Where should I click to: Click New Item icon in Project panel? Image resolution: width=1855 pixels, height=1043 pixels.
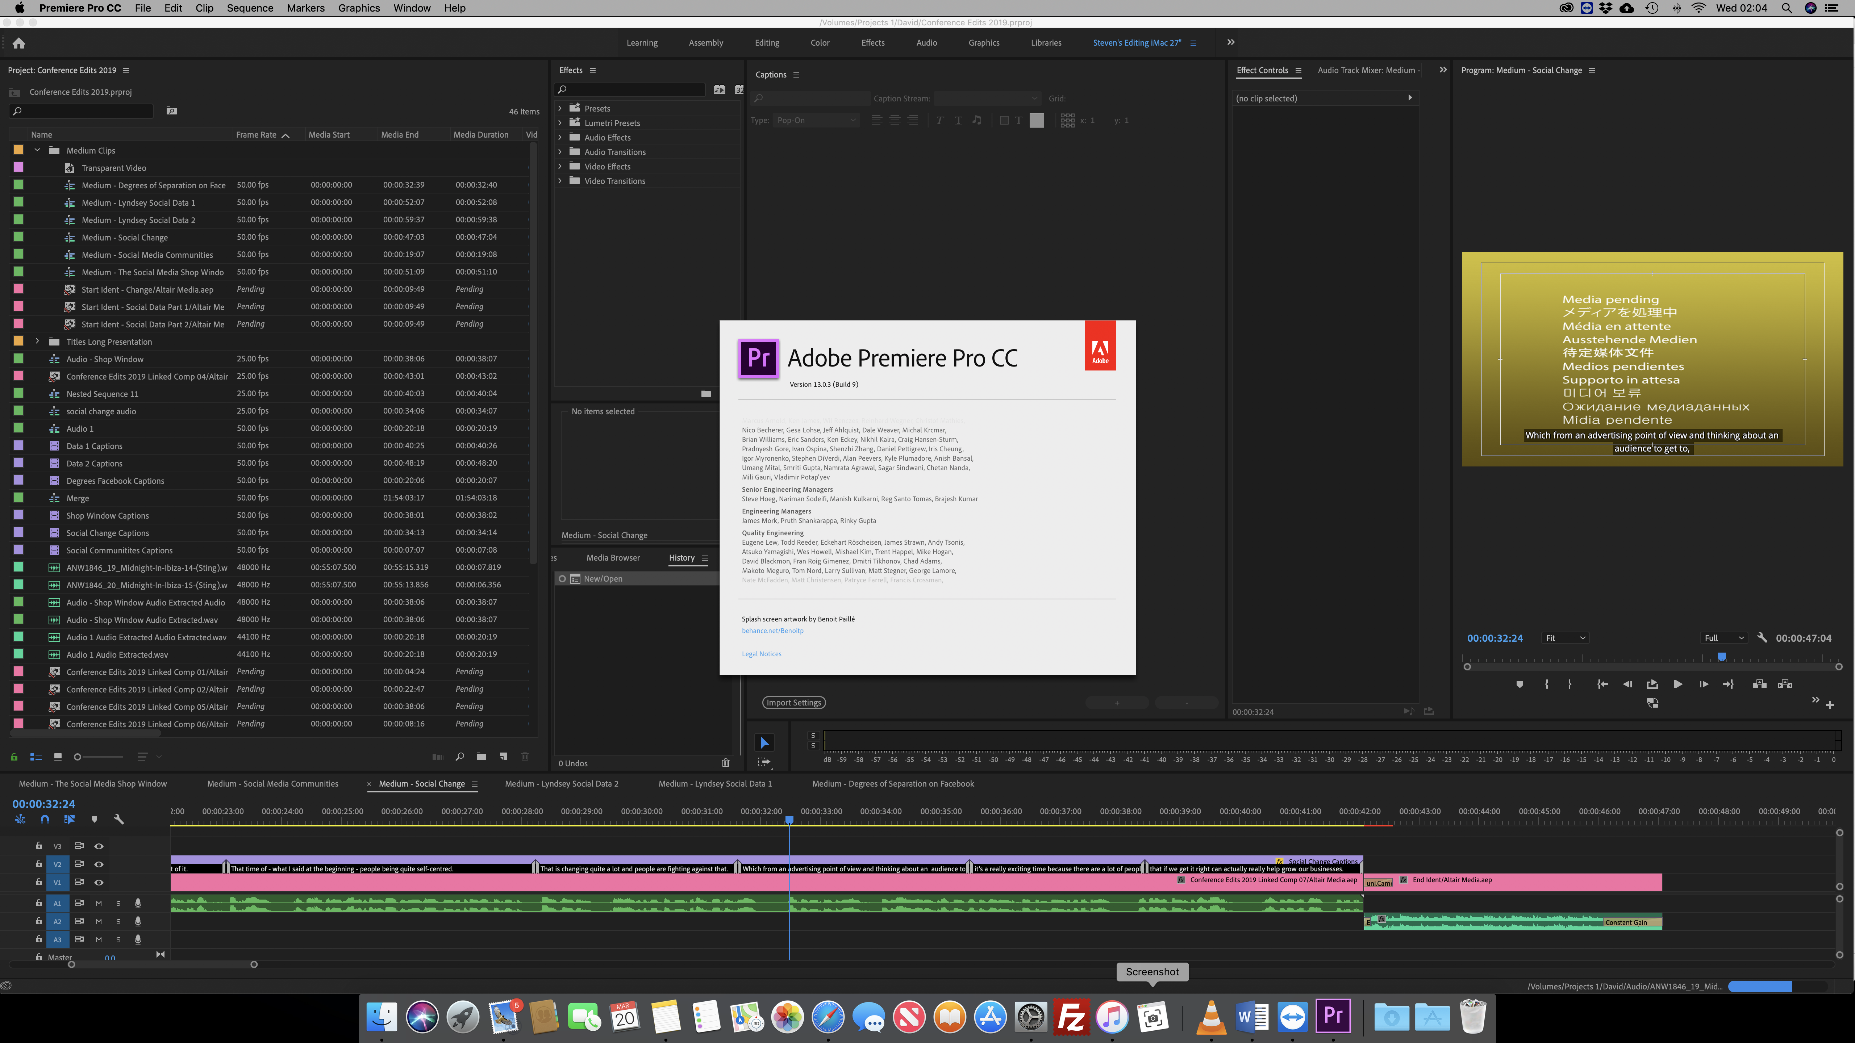pyautogui.click(x=503, y=757)
